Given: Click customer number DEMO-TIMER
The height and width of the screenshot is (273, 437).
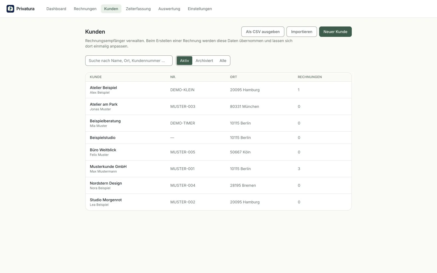Looking at the screenshot, I should point(182,123).
